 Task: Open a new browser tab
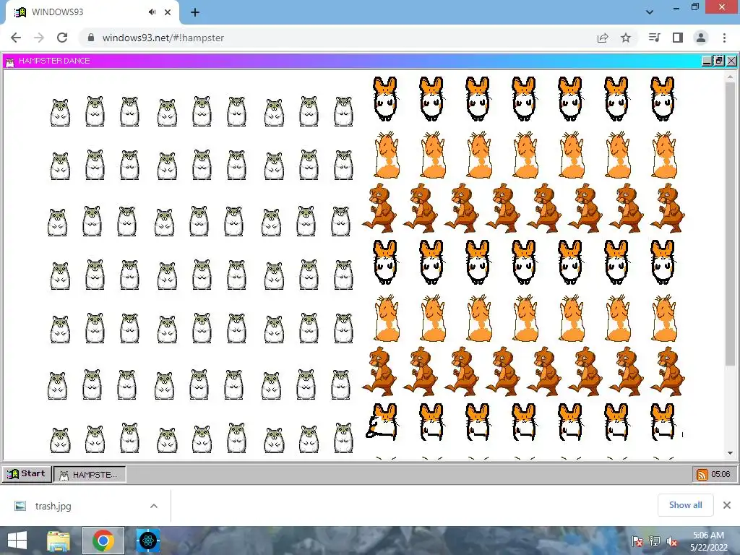point(195,12)
